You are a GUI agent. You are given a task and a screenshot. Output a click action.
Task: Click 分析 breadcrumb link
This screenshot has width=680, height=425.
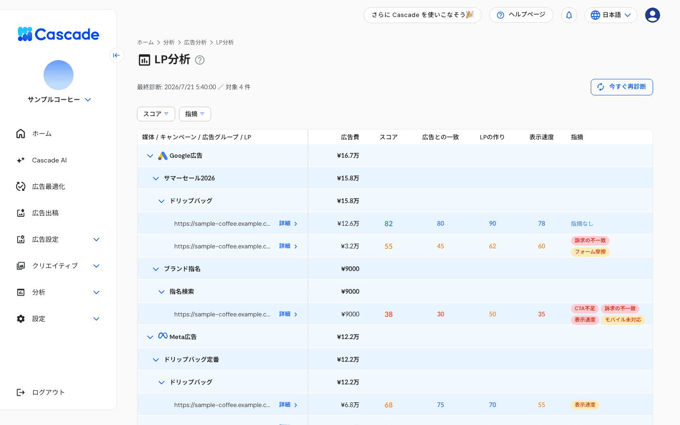[169, 42]
